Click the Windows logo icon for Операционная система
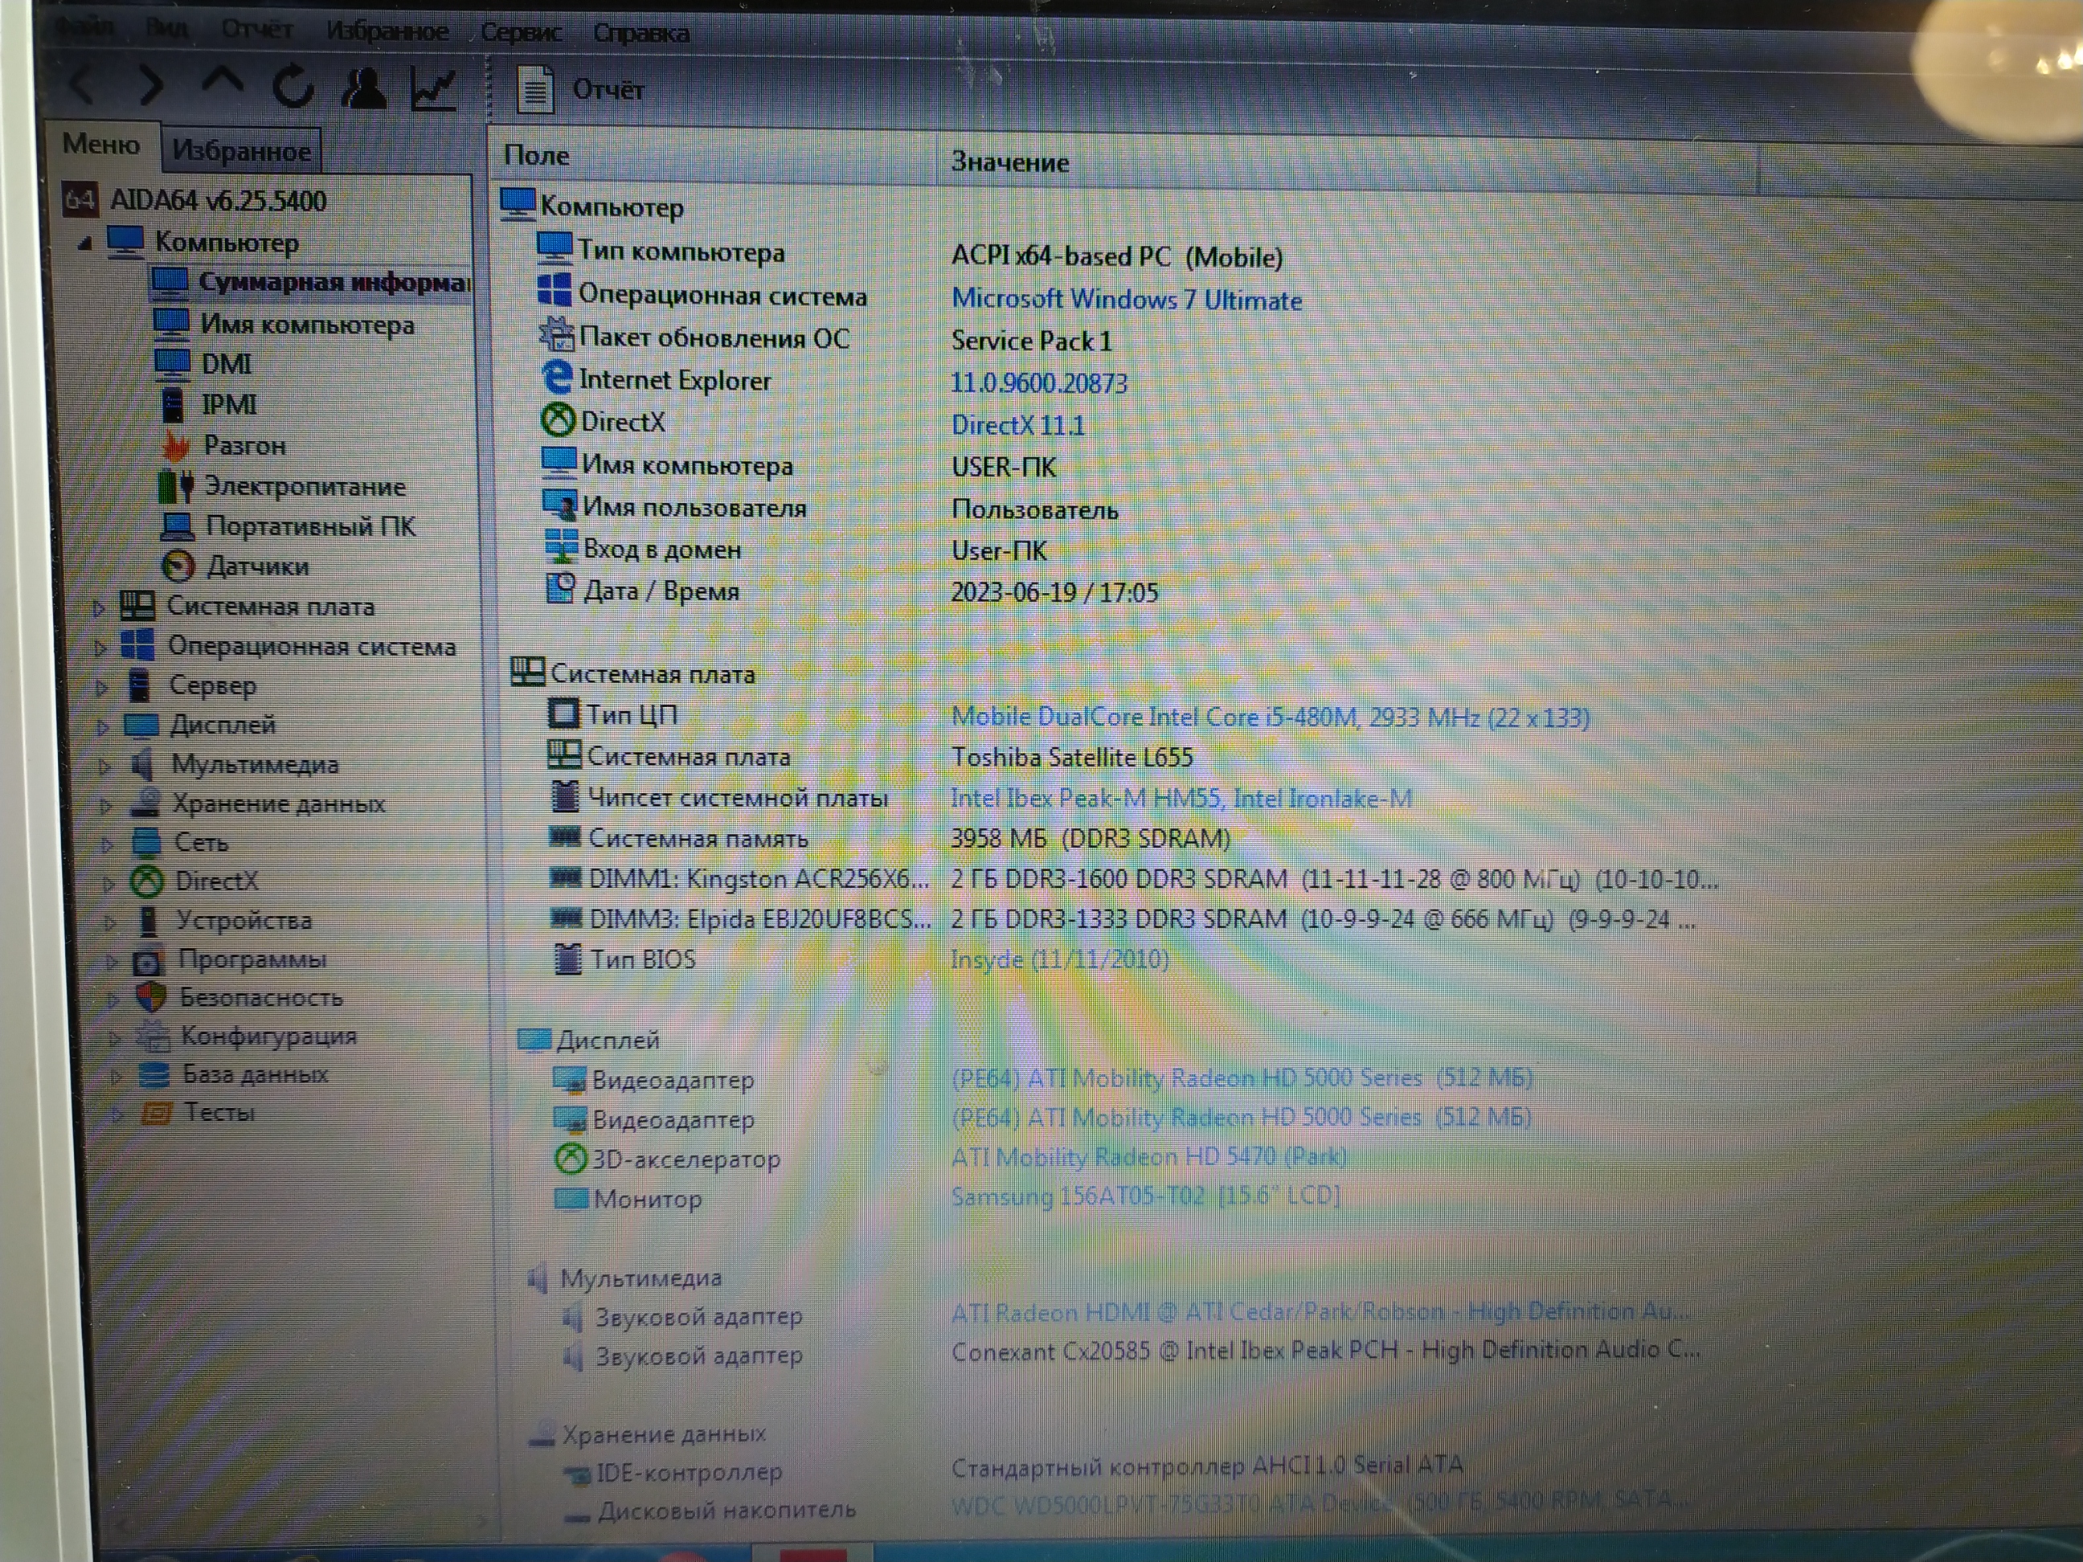The height and width of the screenshot is (1562, 2083). (554, 290)
